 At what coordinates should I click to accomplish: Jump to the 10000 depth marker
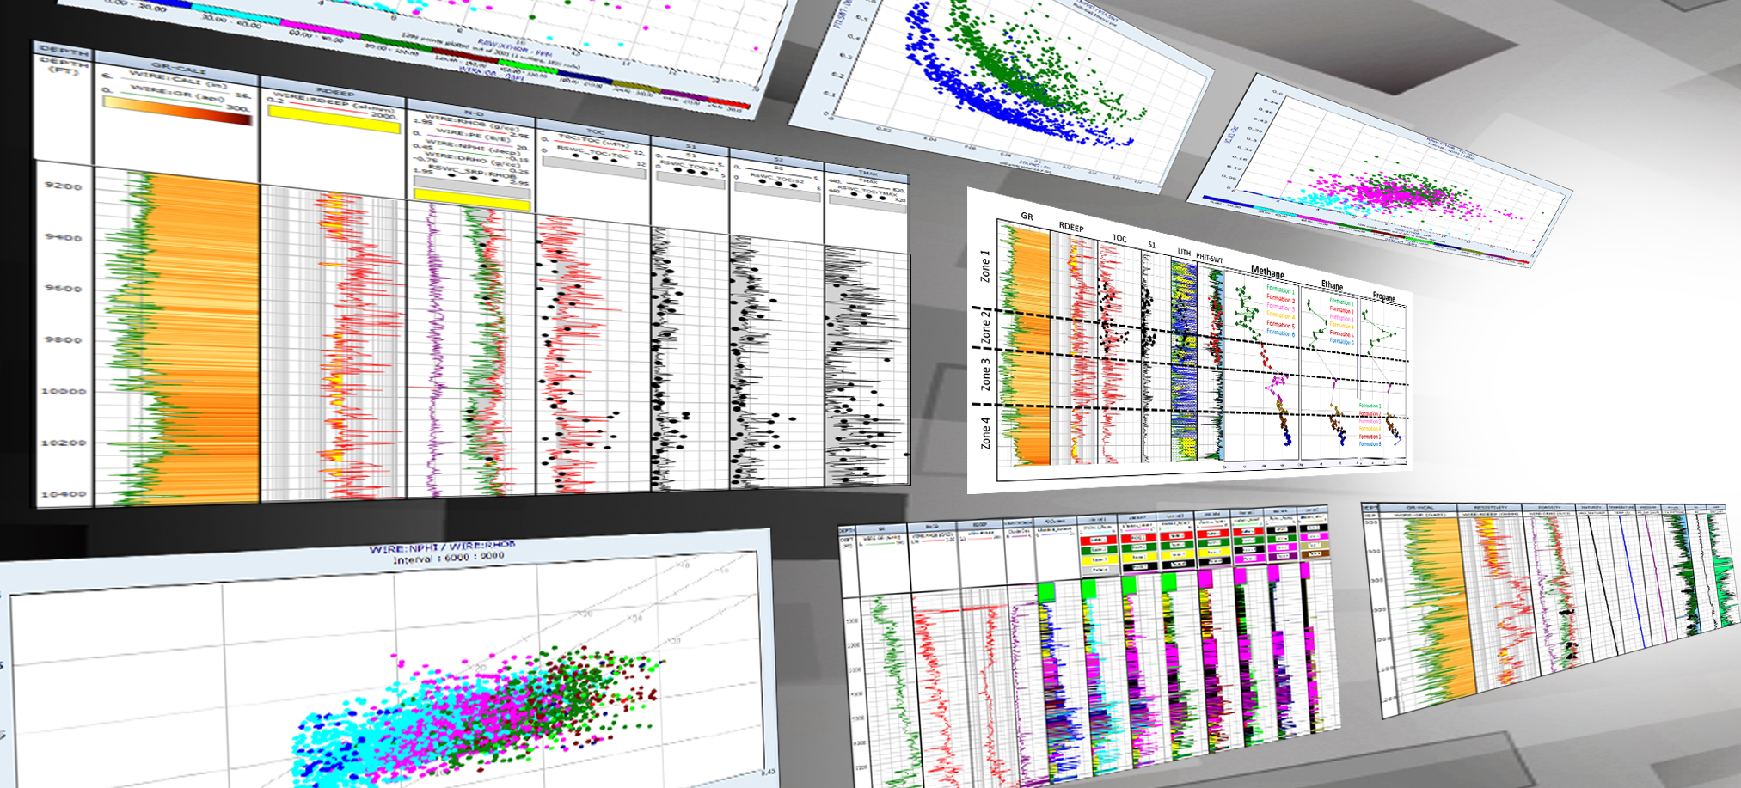(64, 392)
